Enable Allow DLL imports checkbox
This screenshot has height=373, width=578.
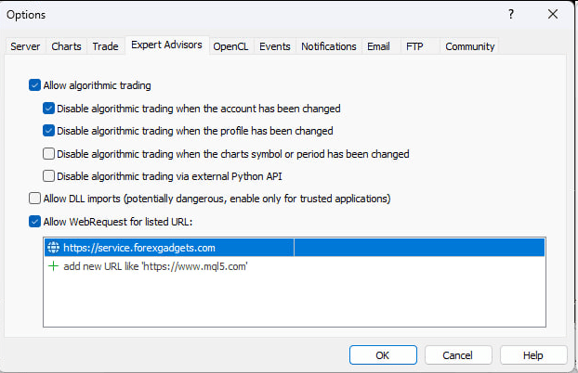point(34,199)
